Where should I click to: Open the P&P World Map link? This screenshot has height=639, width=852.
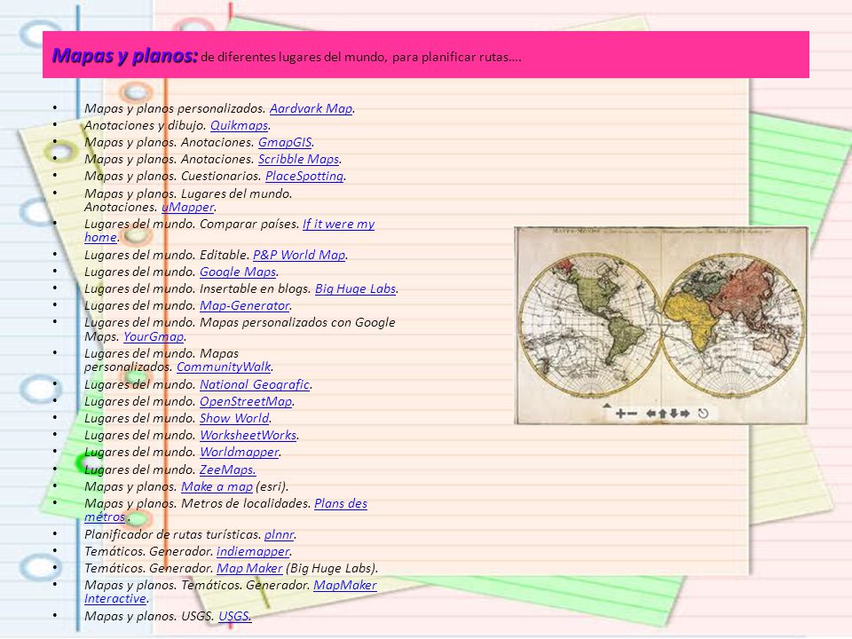tap(299, 255)
